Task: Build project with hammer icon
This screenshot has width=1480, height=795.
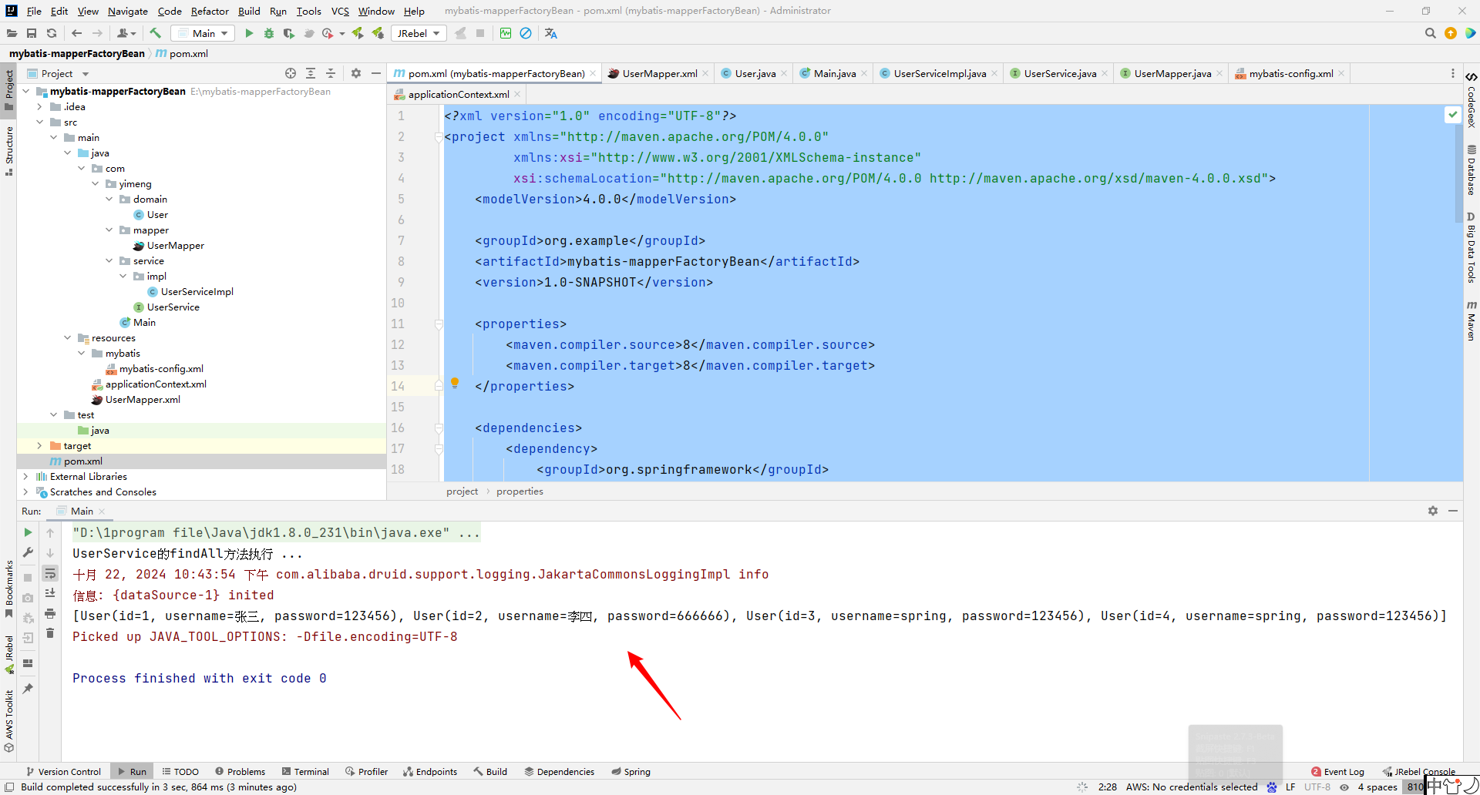Action: point(156,33)
